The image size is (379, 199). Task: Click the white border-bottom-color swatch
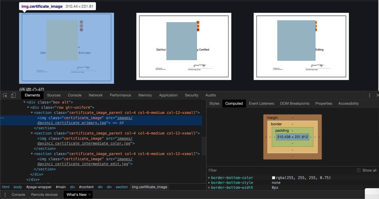pos(273,178)
